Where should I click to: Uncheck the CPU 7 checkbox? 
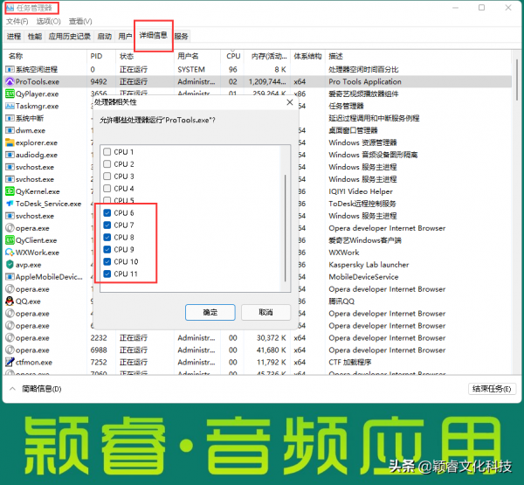(107, 225)
